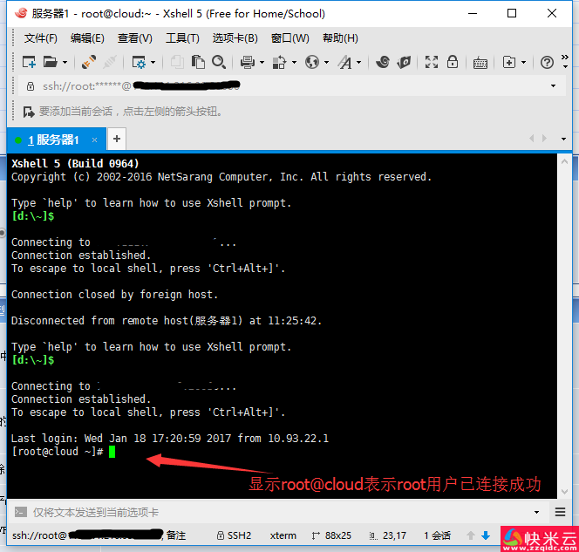Click the add-current-session arrow icon
The height and width of the screenshot is (552, 579).
29,112
